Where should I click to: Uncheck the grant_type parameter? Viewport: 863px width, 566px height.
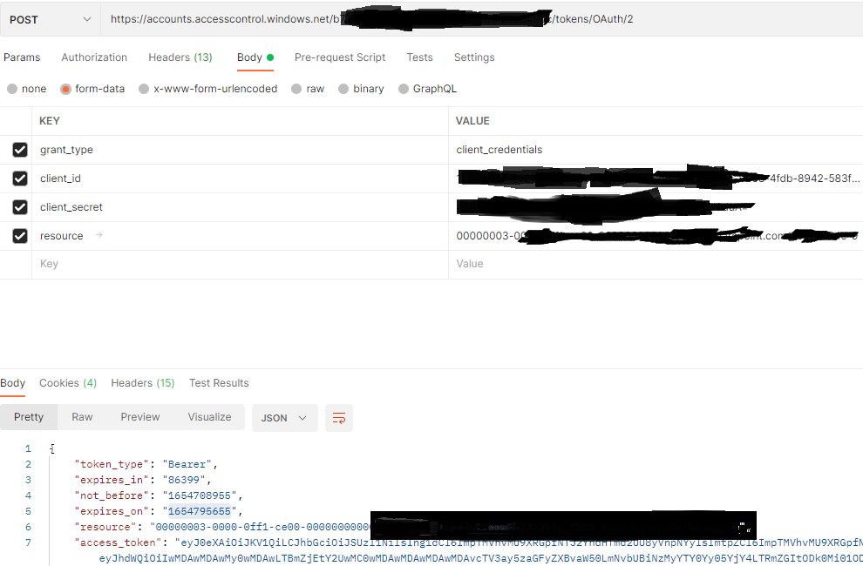[19, 149]
